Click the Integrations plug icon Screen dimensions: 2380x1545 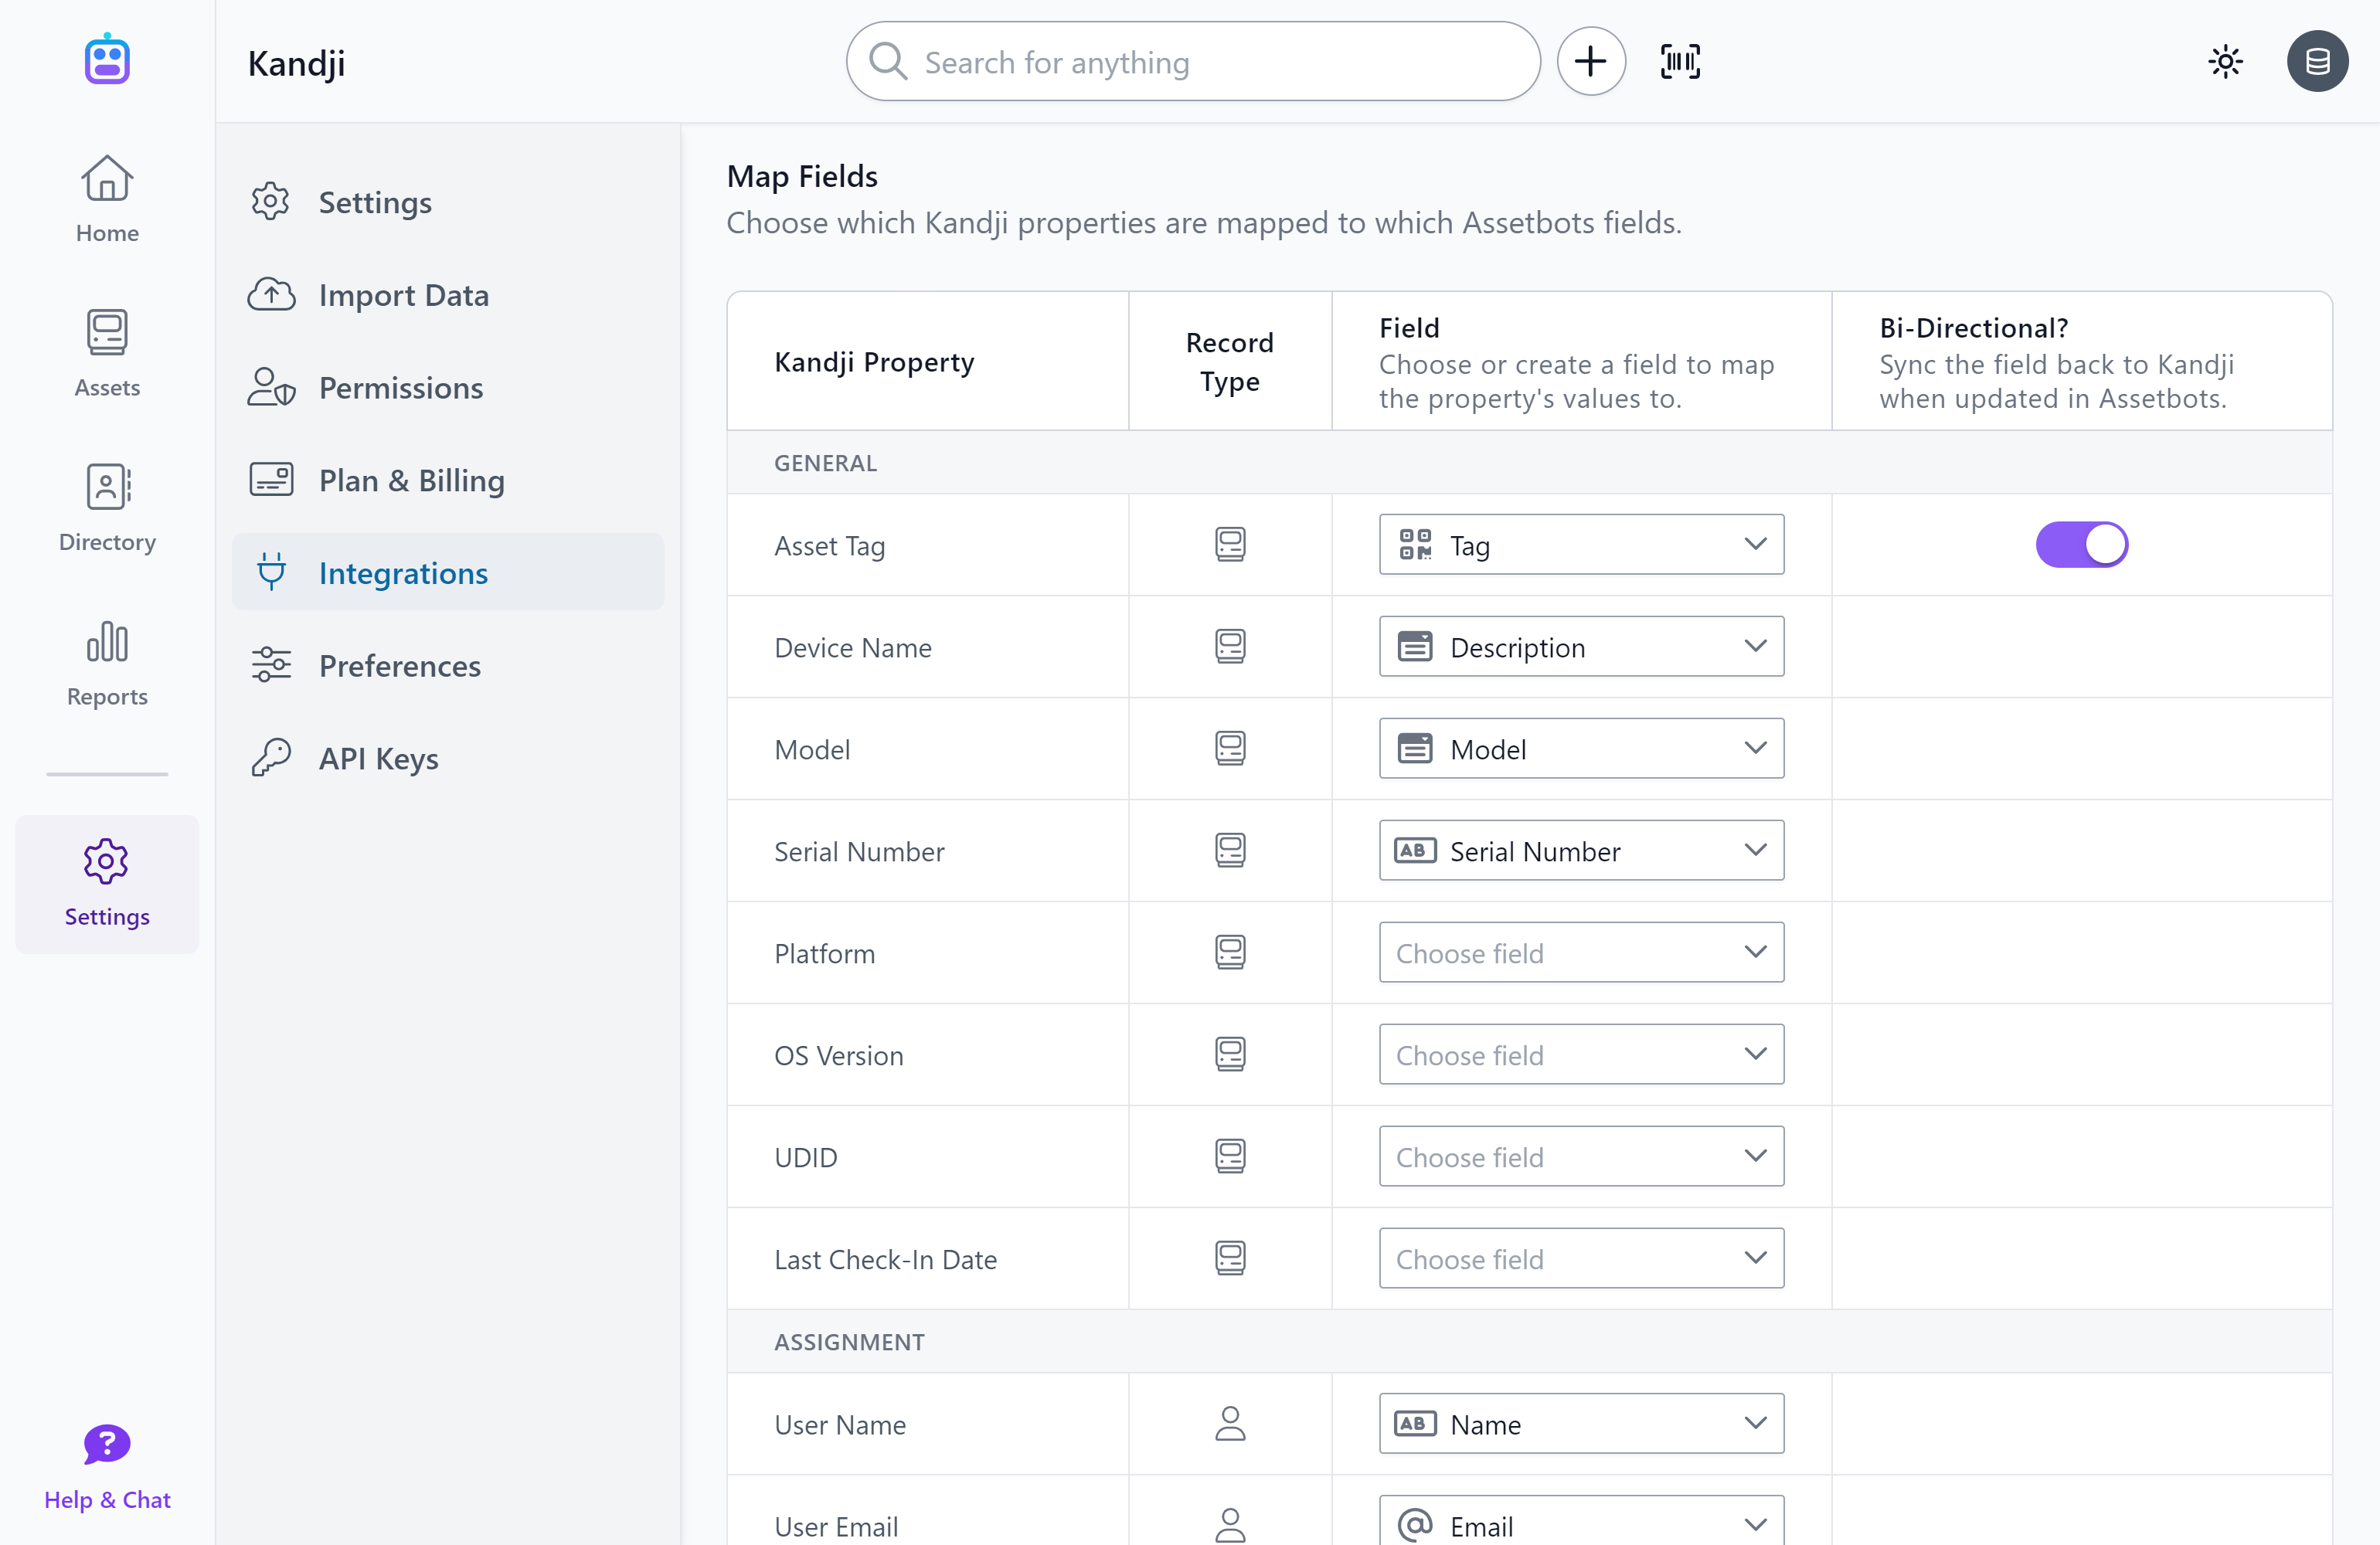pyautogui.click(x=271, y=572)
